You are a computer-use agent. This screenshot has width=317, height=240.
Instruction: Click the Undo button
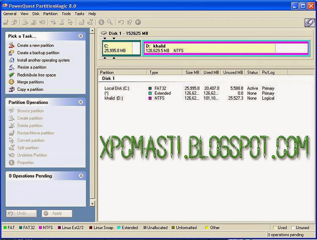tap(22, 213)
